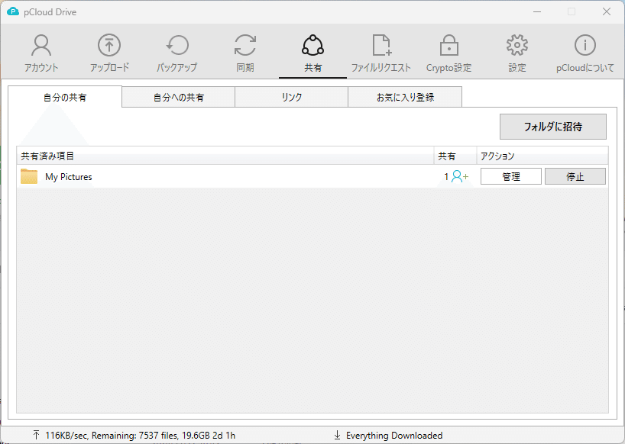Open the アカウント (Account) icon
625x444 pixels.
pyautogui.click(x=40, y=46)
